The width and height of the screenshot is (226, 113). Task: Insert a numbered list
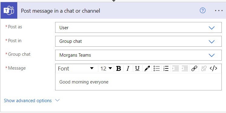pyautogui.click(x=166, y=68)
